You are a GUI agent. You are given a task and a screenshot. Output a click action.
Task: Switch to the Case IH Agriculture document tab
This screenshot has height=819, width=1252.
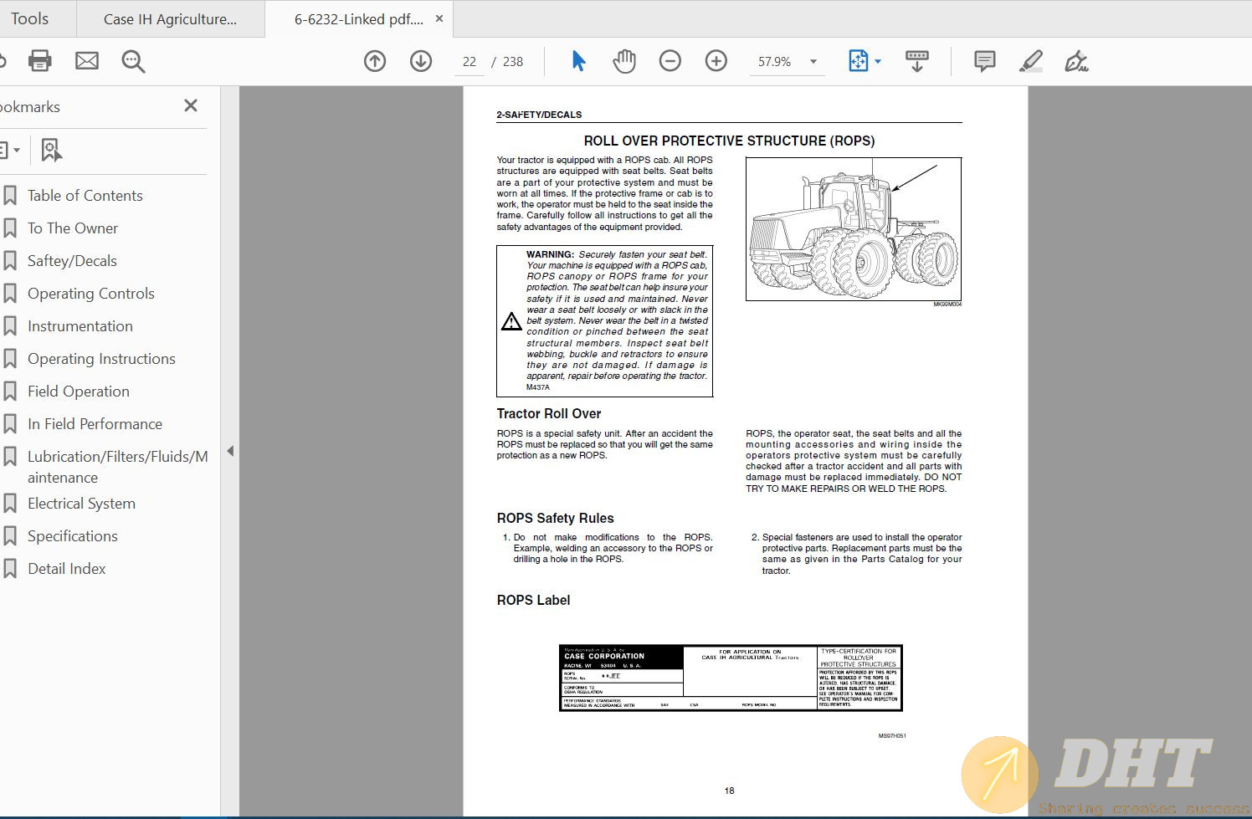170,19
